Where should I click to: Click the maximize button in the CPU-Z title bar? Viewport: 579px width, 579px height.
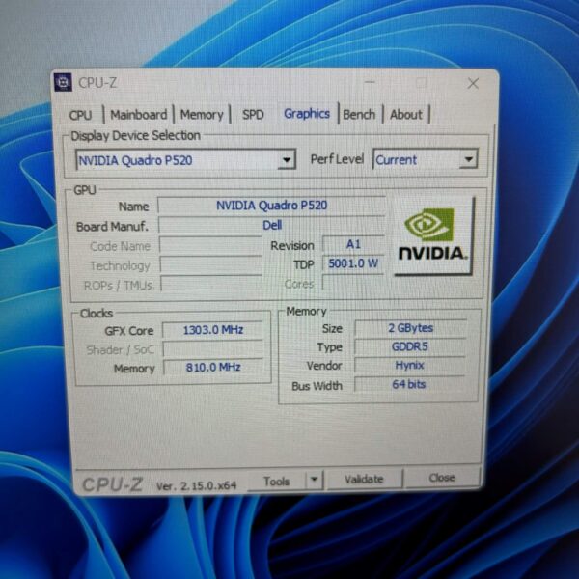[422, 83]
